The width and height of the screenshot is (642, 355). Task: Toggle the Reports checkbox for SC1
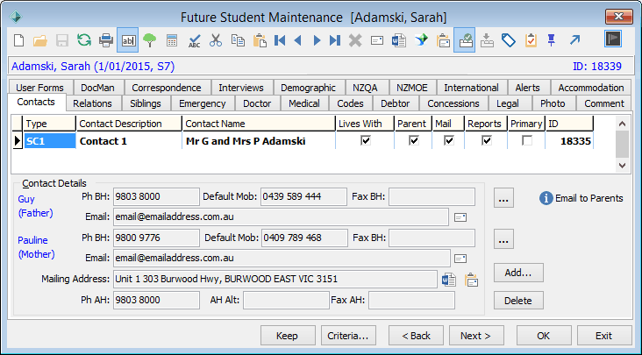point(487,141)
